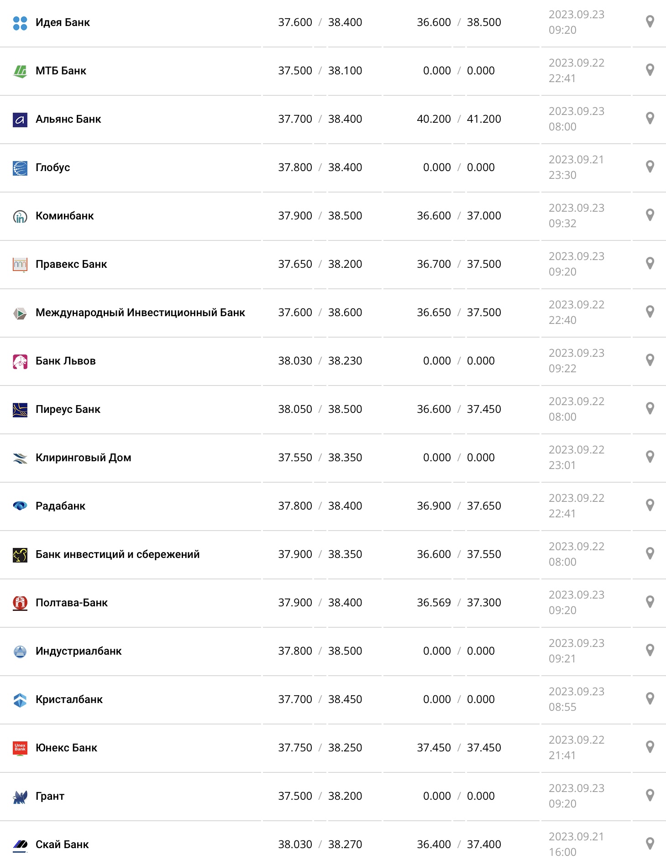The image size is (666, 865).
Task: Click location marker in the Коминбанк row
Action: [650, 215]
